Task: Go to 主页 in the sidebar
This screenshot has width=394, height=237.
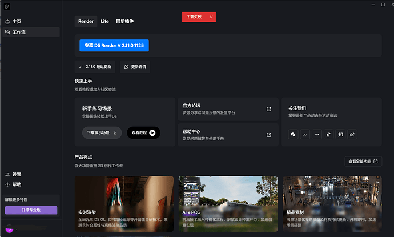Action: [x=17, y=22]
